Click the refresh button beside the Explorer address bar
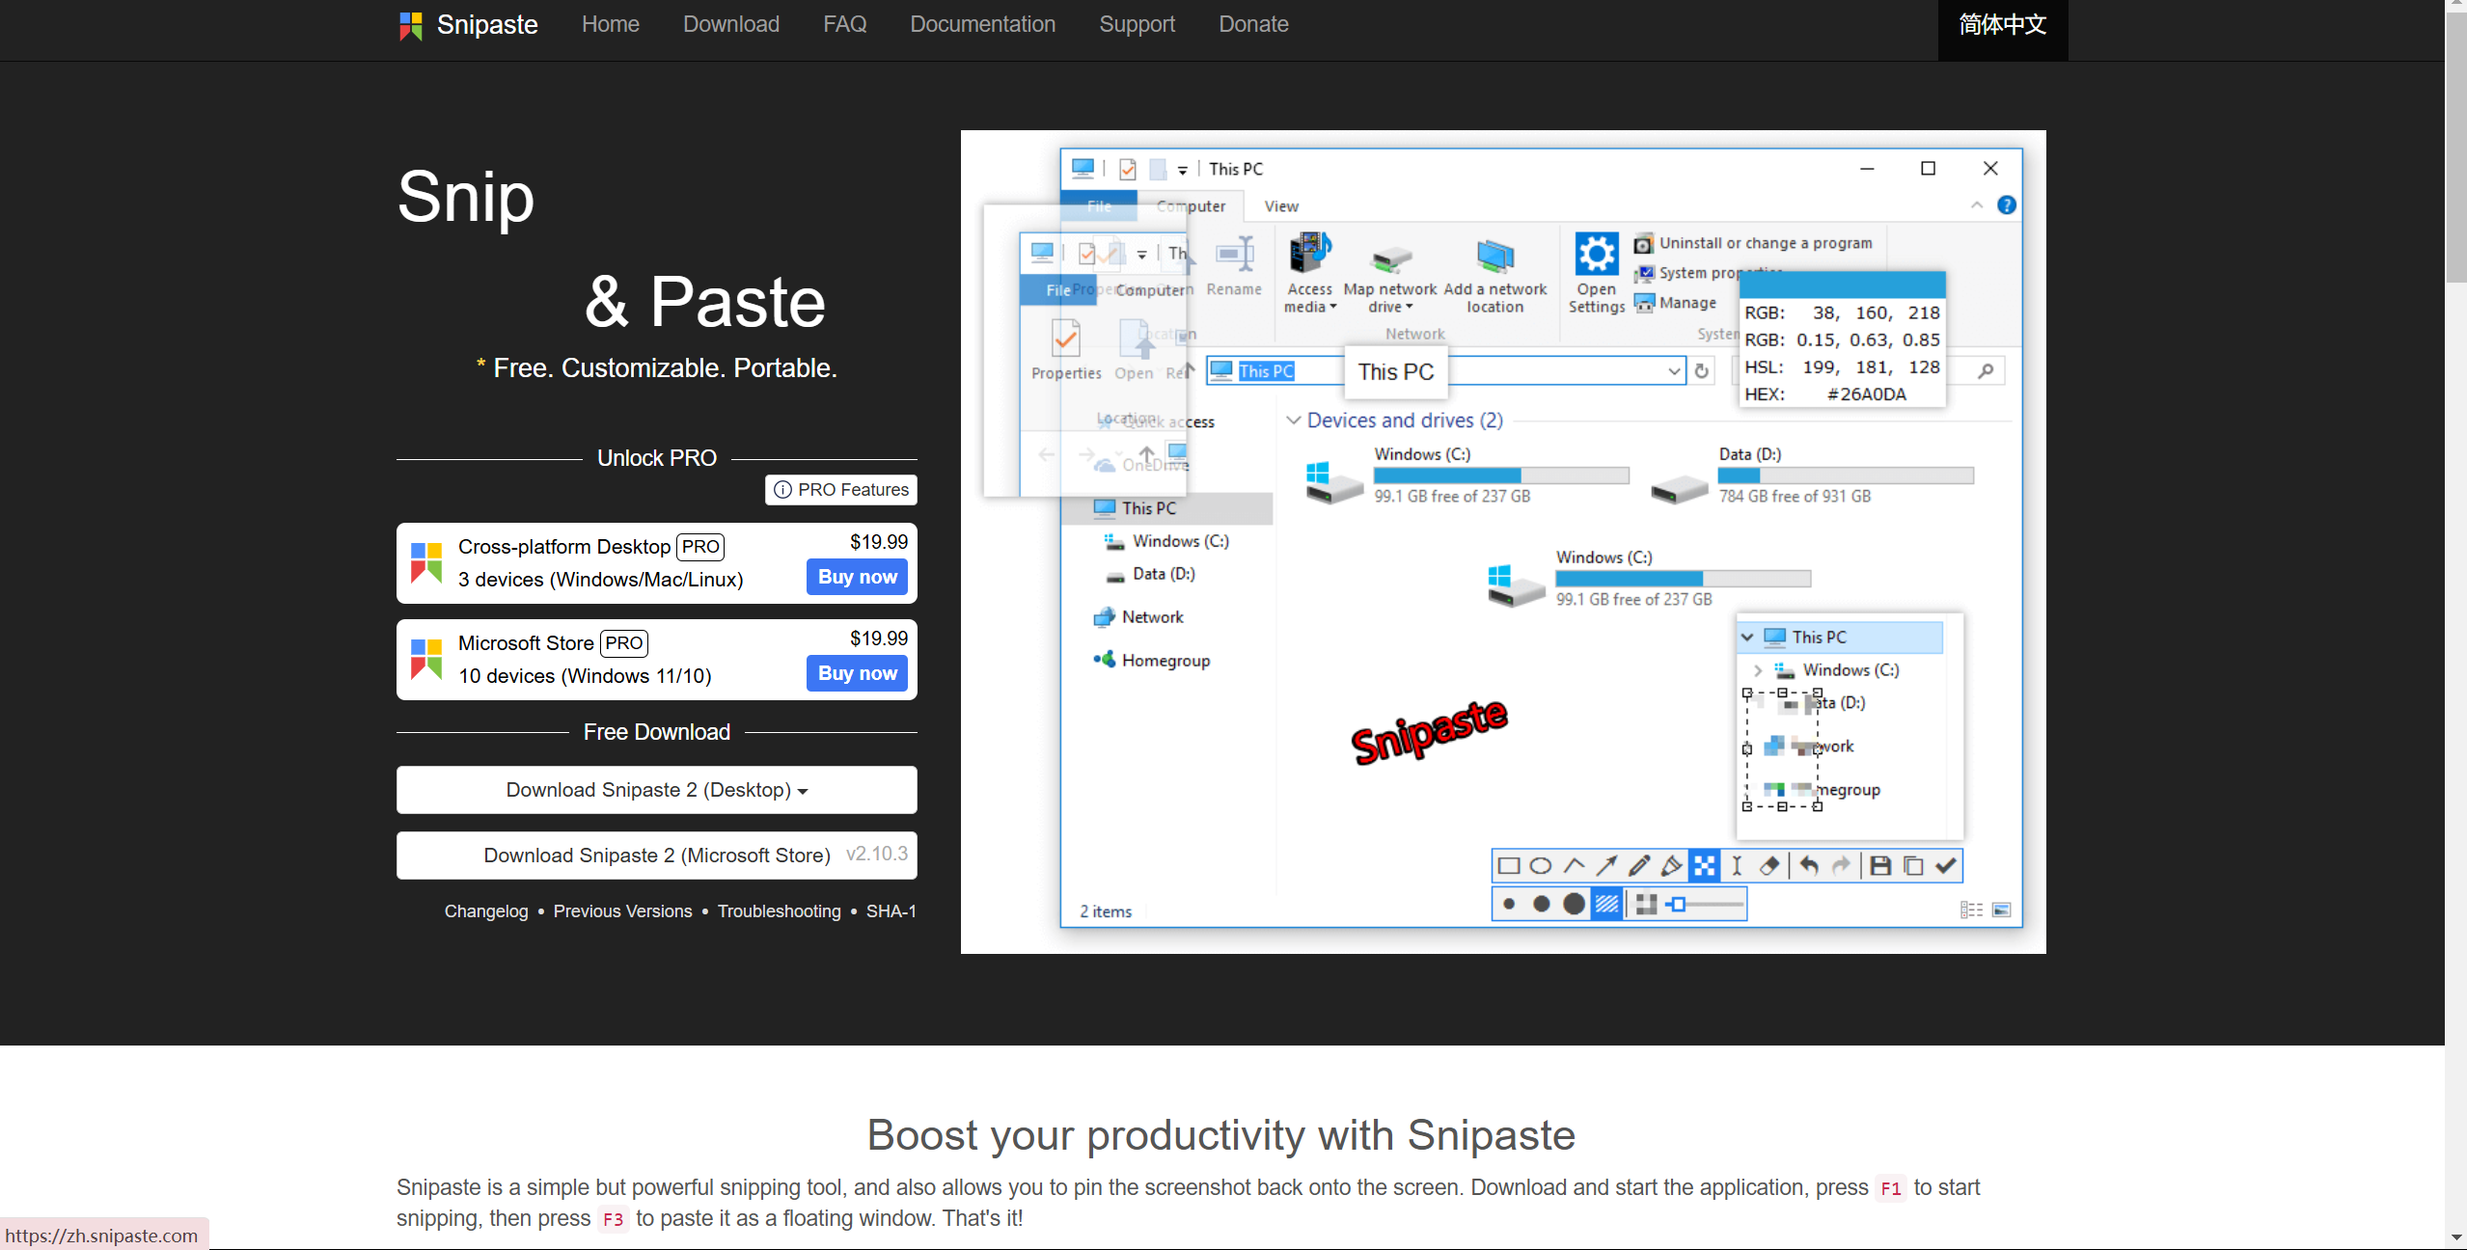Image resolution: width=2467 pixels, height=1250 pixels. 1702,371
